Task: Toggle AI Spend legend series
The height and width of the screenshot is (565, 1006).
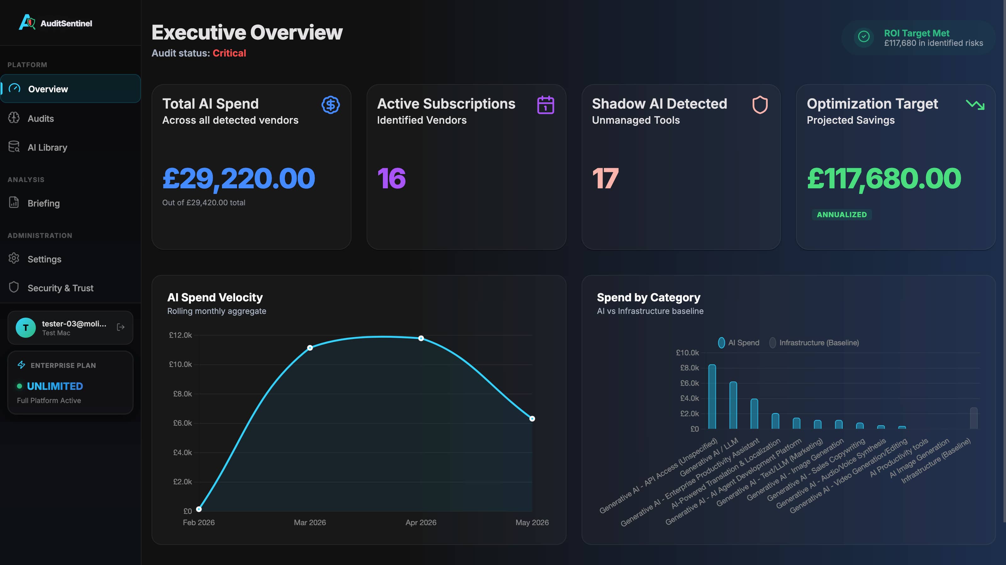Action: coord(738,342)
